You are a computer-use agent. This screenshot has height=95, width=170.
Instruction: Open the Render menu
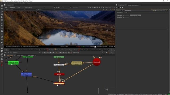pos(20,3)
